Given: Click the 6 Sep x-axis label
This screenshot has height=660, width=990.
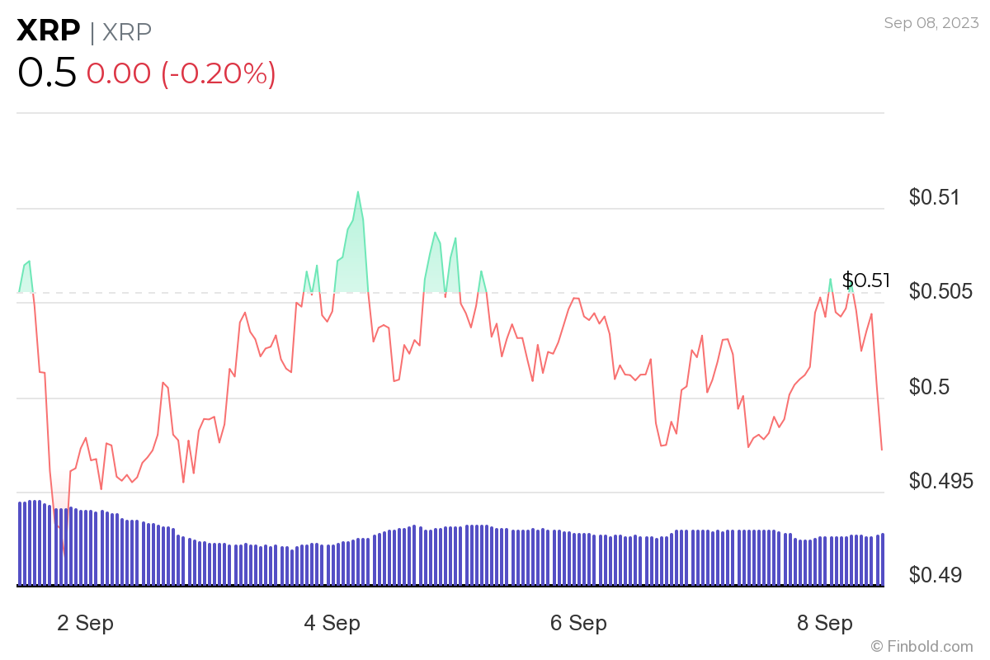Looking at the screenshot, I should 578,624.
